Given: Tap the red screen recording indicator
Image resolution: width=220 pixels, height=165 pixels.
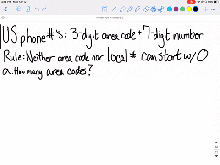Looking at the screenshot, I should (x=191, y=2).
